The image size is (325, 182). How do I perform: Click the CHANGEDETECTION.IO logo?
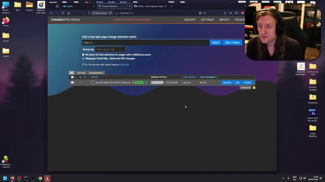point(66,20)
